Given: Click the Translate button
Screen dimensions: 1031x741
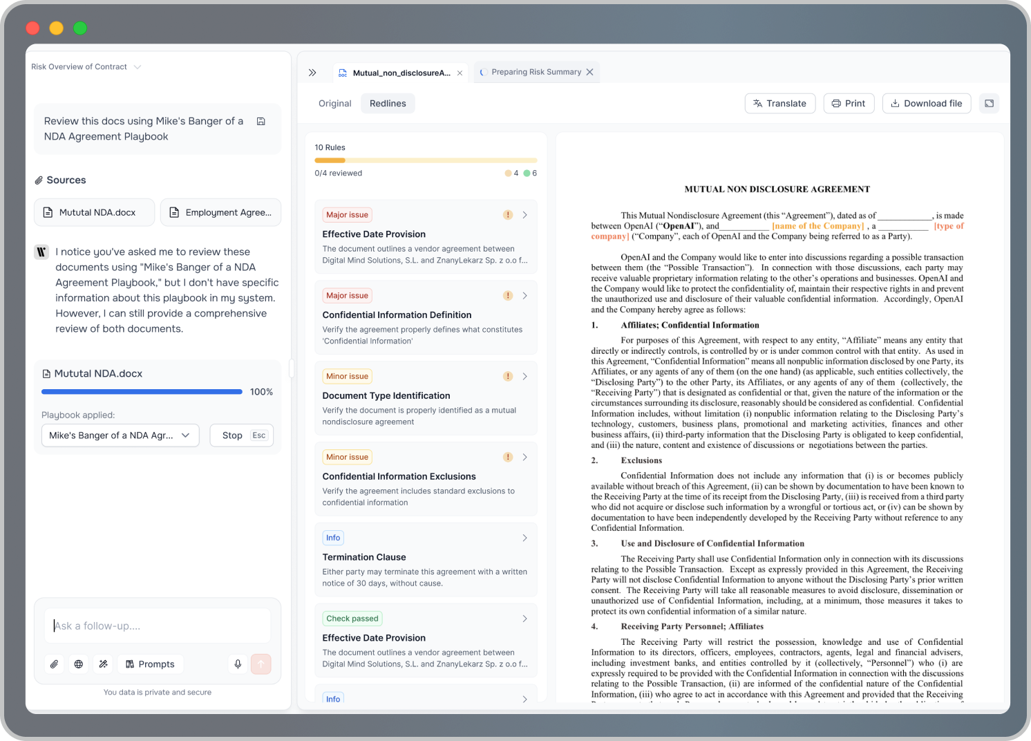Looking at the screenshot, I should (779, 104).
